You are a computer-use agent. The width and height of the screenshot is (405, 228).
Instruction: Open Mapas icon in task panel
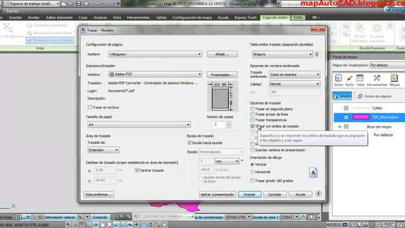click(394, 80)
